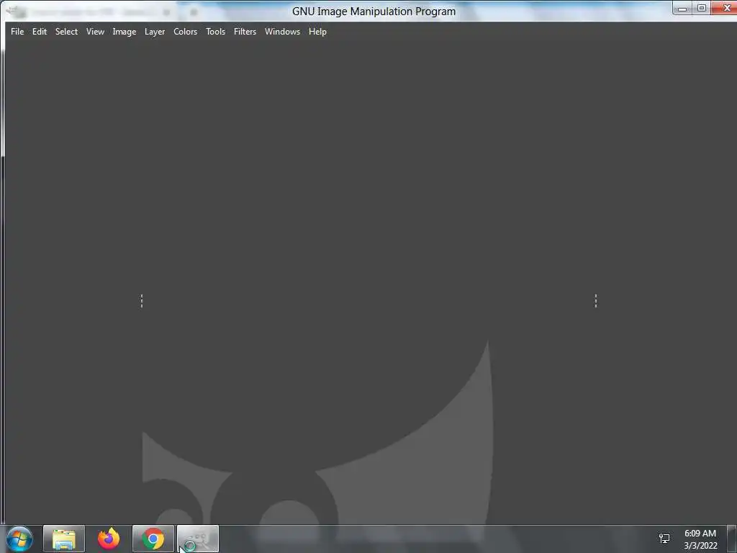Launch Firefox from the taskbar
Screen dimensions: 737x553
click(109, 539)
